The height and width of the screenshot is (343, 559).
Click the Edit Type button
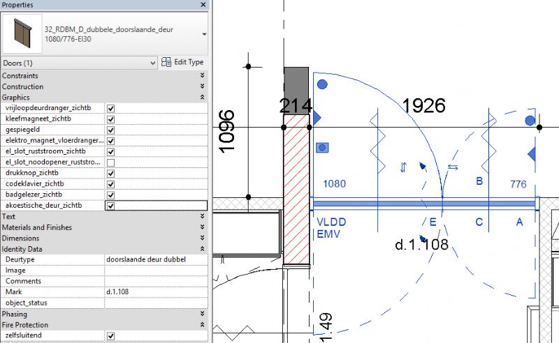click(182, 63)
